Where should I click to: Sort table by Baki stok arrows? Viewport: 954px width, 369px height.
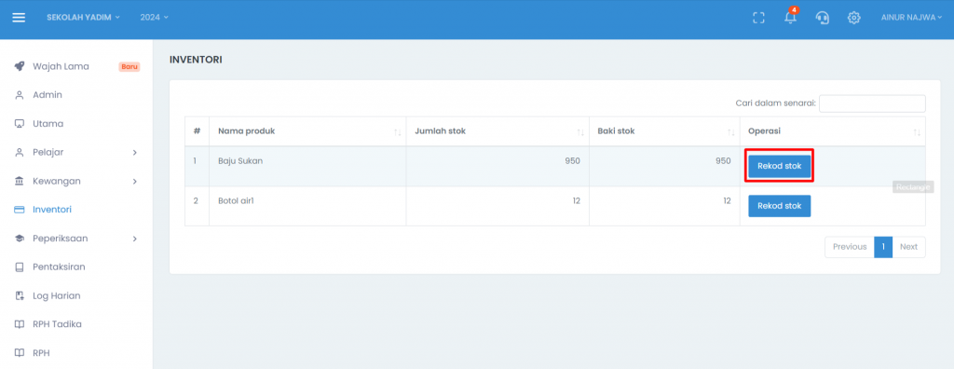point(731,132)
